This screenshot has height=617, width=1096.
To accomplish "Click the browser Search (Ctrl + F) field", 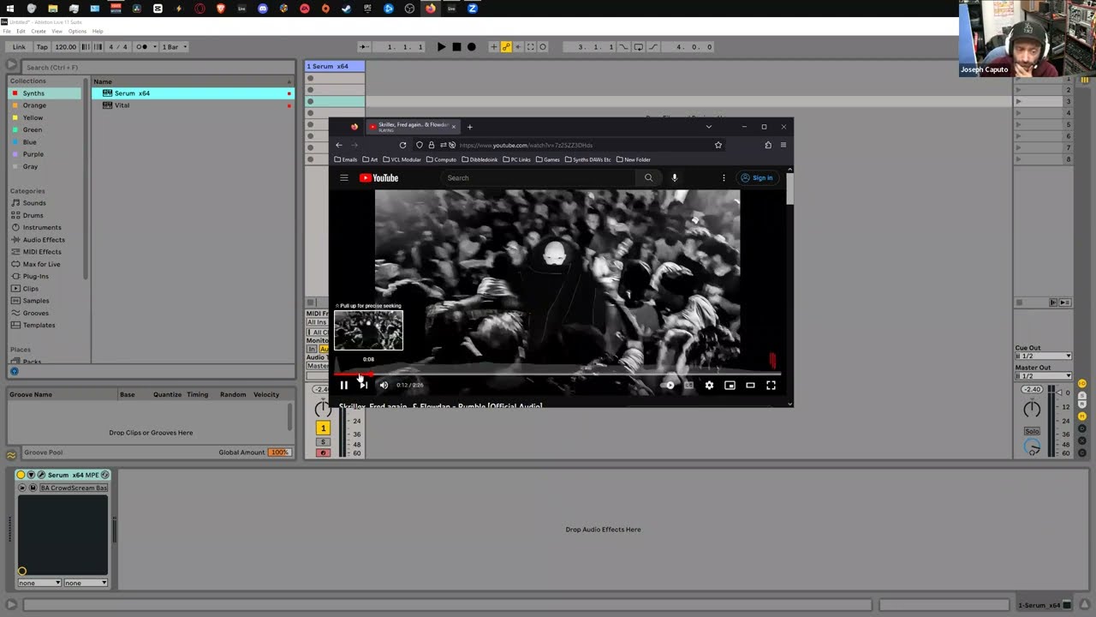I will 158,67.
